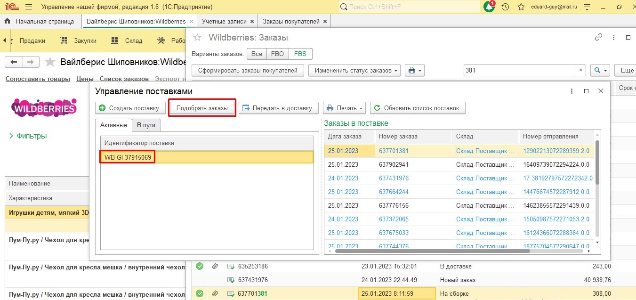
Task: Copy link icon in Wildberries: Заказы window
Action: pyautogui.click(x=599, y=37)
